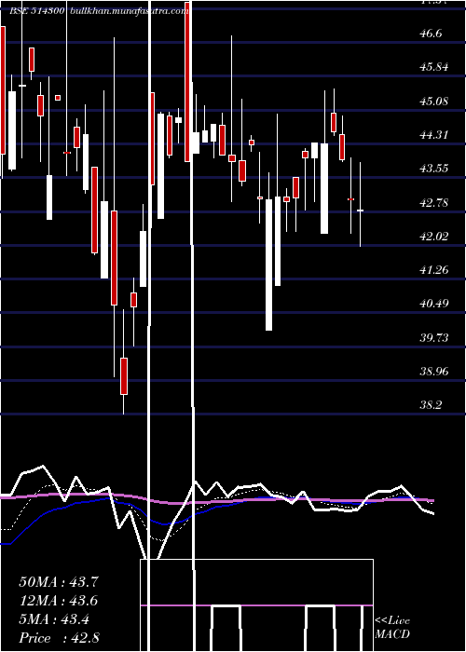The height and width of the screenshot is (652, 466).
Task: Click the 'BSE 514300' chart title text
Action: point(36,11)
